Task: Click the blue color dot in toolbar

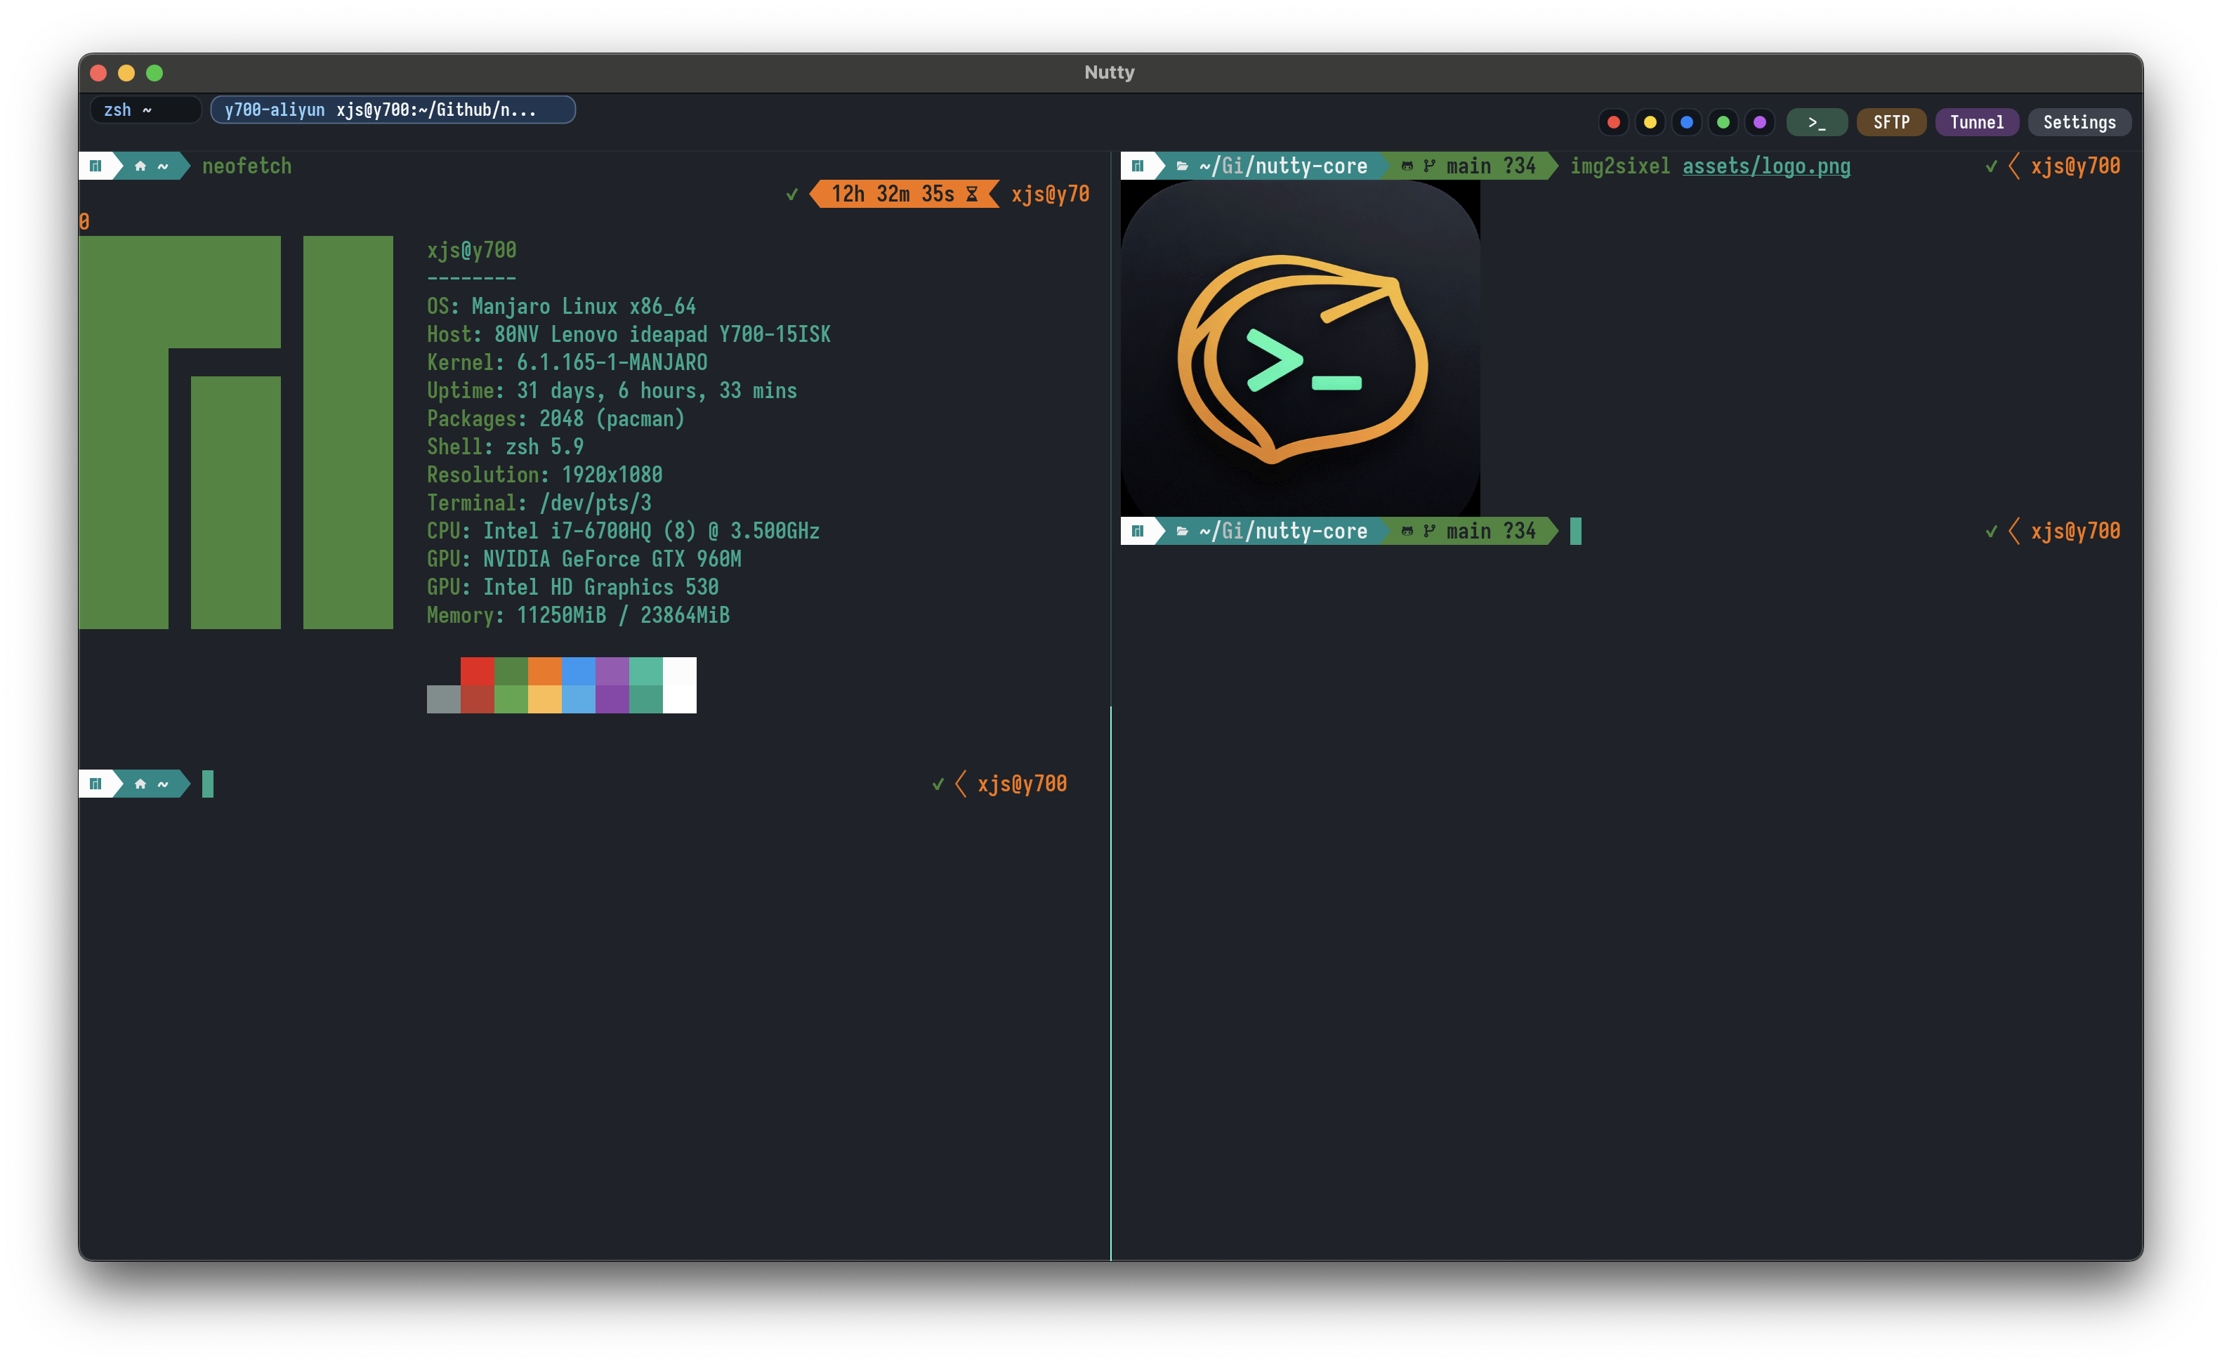Action: (1685, 123)
